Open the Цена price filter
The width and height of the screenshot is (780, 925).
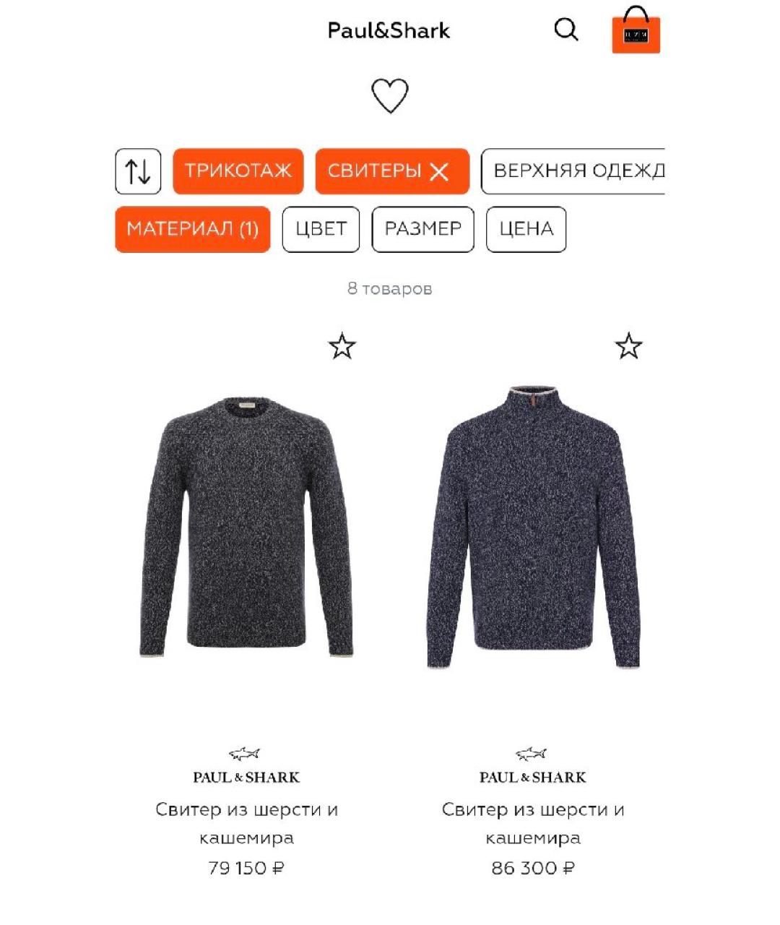pyautogui.click(x=526, y=230)
